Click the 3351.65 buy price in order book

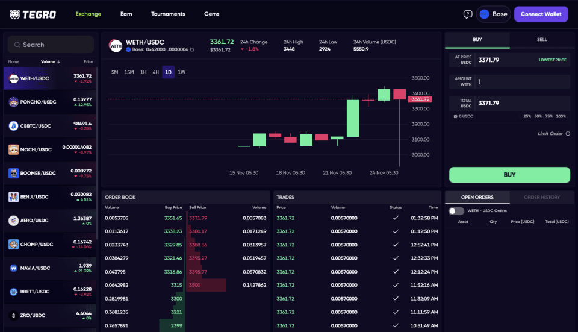pyautogui.click(x=173, y=218)
